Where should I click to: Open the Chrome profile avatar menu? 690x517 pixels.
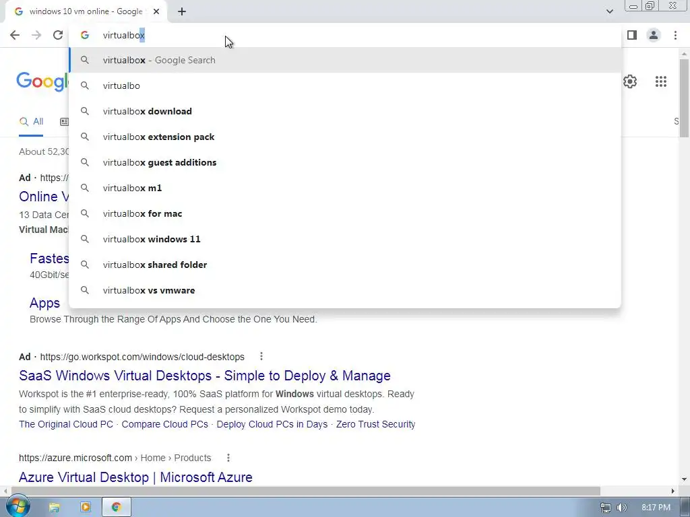[x=654, y=35]
